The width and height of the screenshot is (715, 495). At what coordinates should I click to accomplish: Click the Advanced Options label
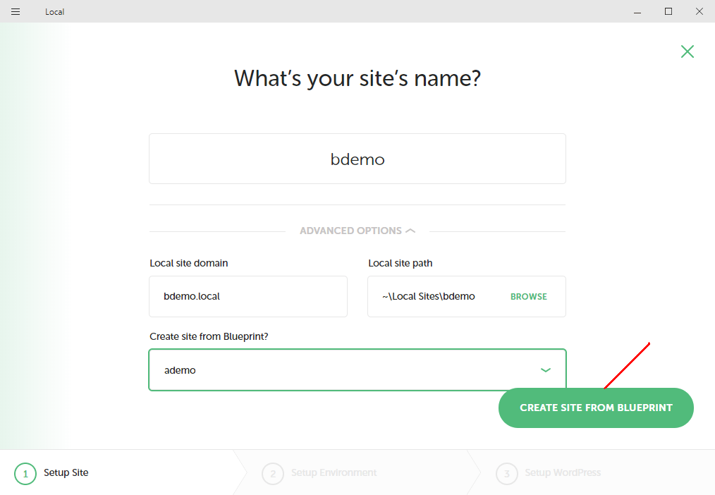click(350, 231)
